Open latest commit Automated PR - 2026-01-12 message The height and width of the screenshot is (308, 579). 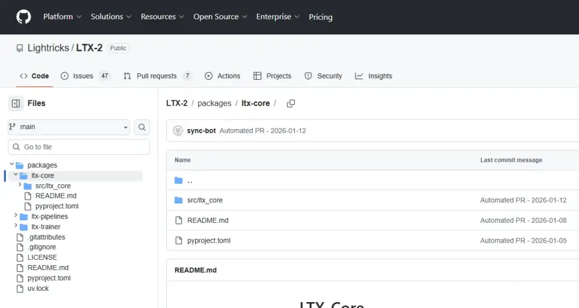pyautogui.click(x=263, y=131)
